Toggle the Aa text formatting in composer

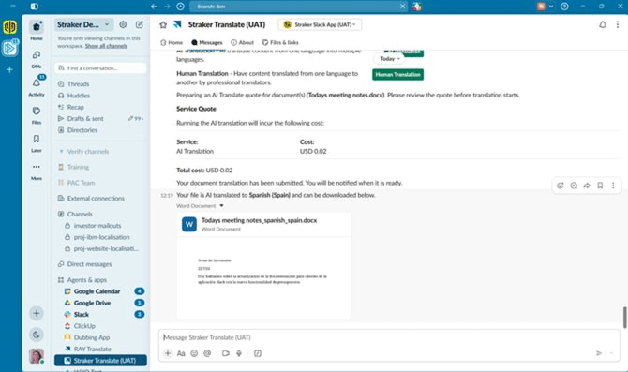(181, 353)
